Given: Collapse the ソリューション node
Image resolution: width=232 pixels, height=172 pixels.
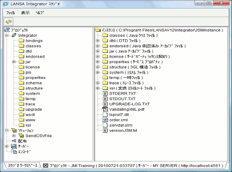Looking at the screenshot, I should pos(7,131).
